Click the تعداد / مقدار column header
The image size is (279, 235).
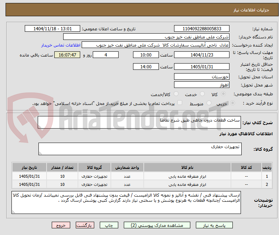62,167
